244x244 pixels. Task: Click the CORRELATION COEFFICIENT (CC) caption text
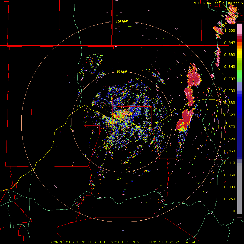tap(85, 242)
